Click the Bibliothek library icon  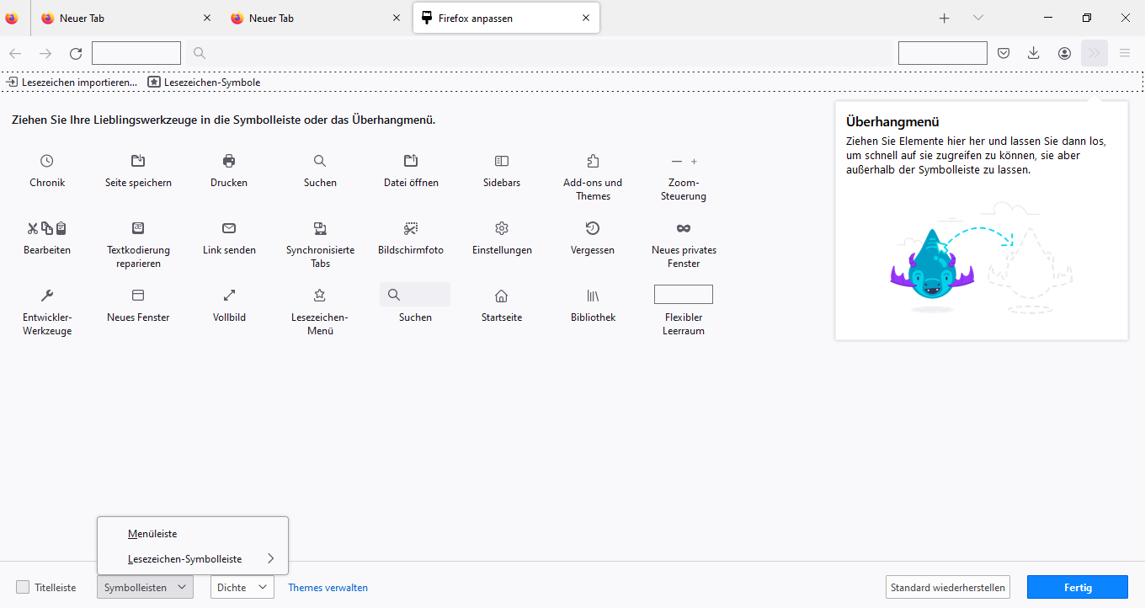[x=593, y=296]
